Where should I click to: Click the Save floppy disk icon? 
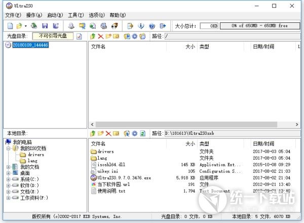tap(45, 26)
